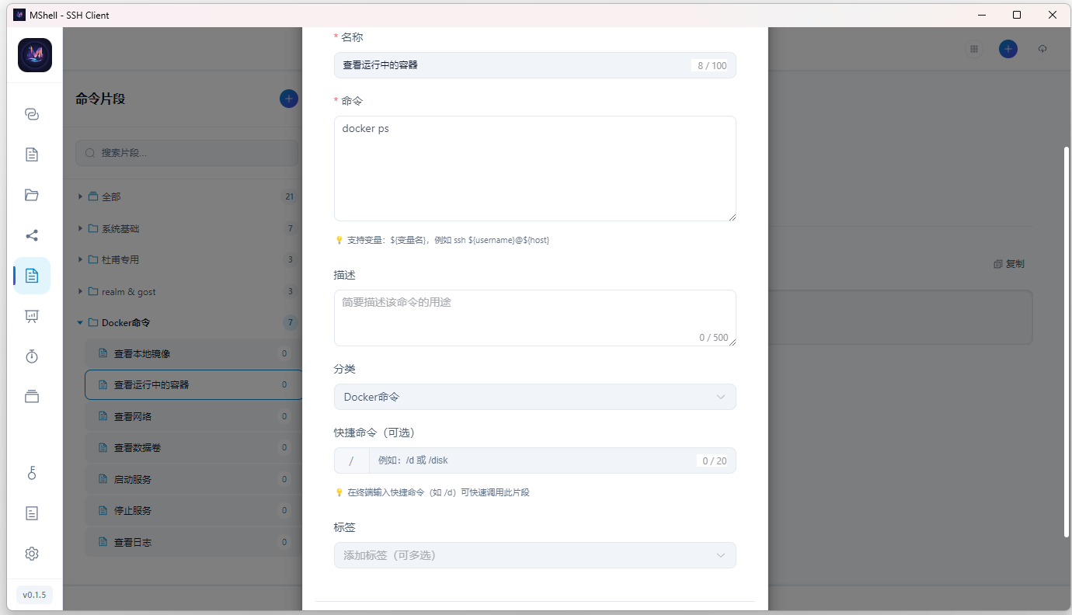Open the folder manager from the sidebar
The width and height of the screenshot is (1072, 615).
point(31,194)
